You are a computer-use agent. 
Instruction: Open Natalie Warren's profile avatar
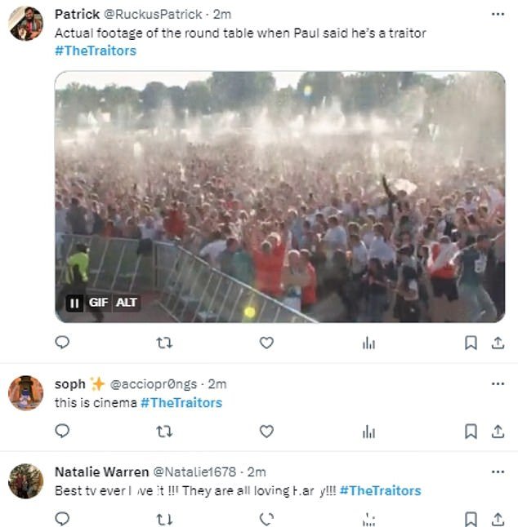(26, 480)
